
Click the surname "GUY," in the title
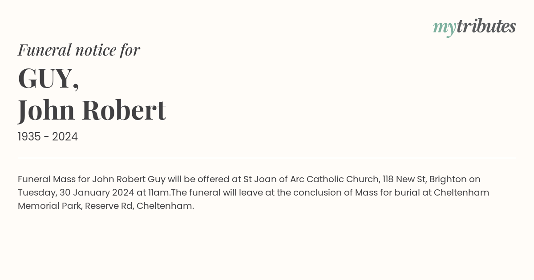coord(49,78)
